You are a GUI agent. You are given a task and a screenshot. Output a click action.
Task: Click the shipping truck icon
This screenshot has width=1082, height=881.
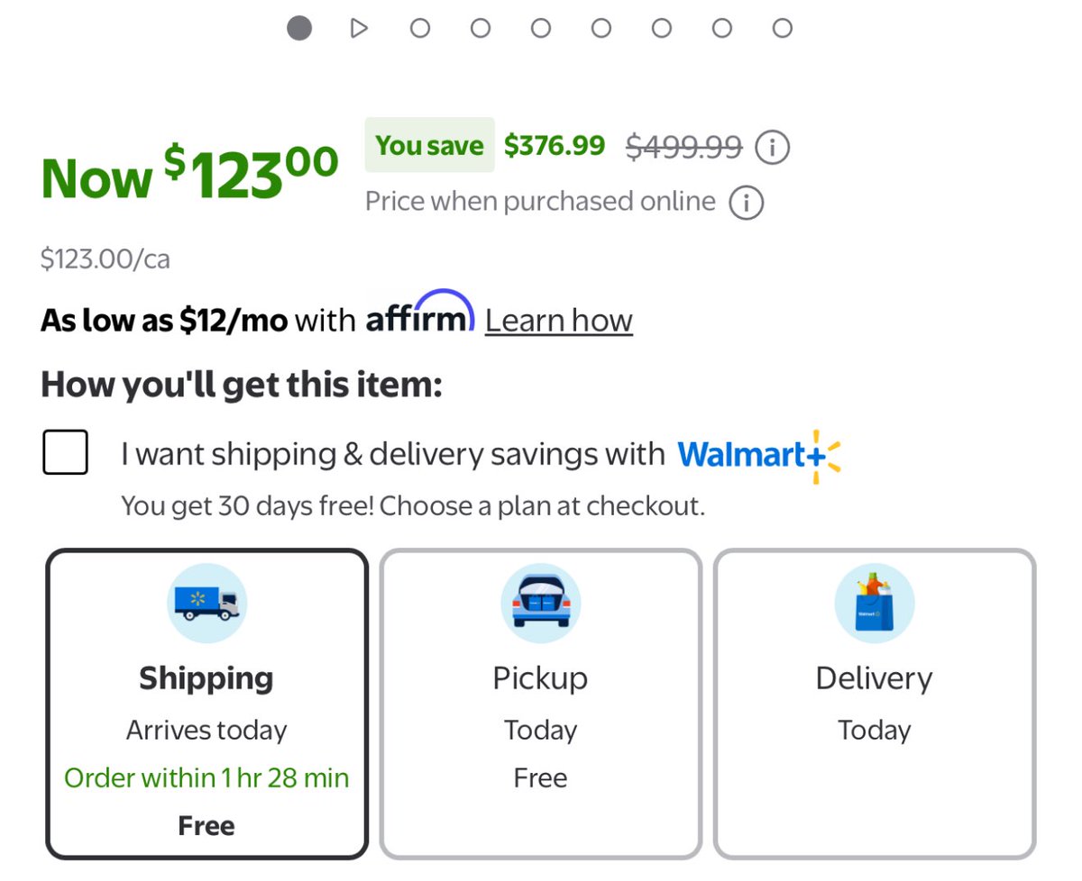click(x=206, y=603)
